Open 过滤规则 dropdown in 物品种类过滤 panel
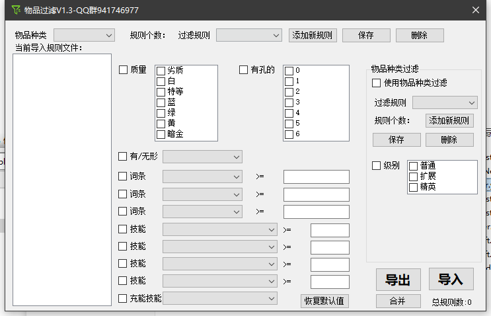Image resolution: width=491 pixels, height=316 pixels. [444, 102]
